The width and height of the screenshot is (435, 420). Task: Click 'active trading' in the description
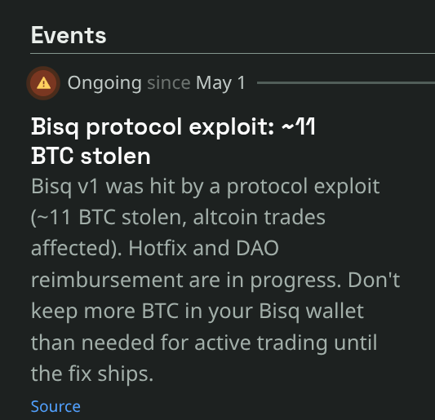261,343
